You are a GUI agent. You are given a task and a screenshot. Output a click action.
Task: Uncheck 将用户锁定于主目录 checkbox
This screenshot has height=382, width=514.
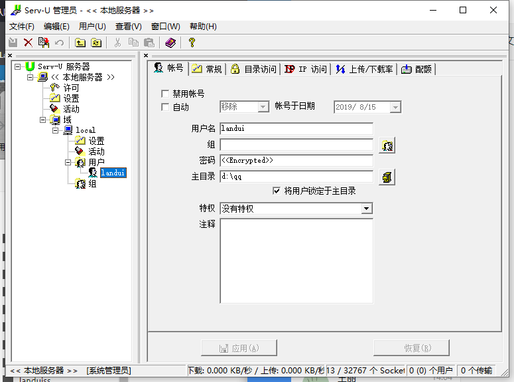[x=277, y=191]
